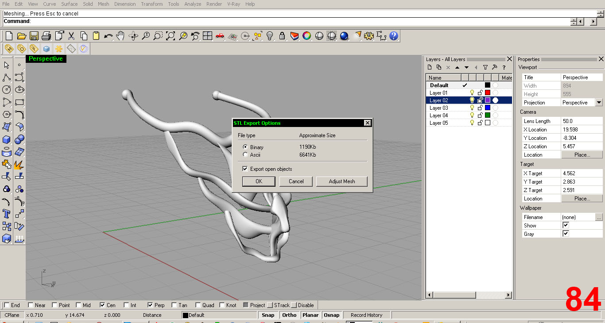This screenshot has height=323, width=605.
Task: Click the Layers panel hammer tools icon
Action: (x=495, y=67)
